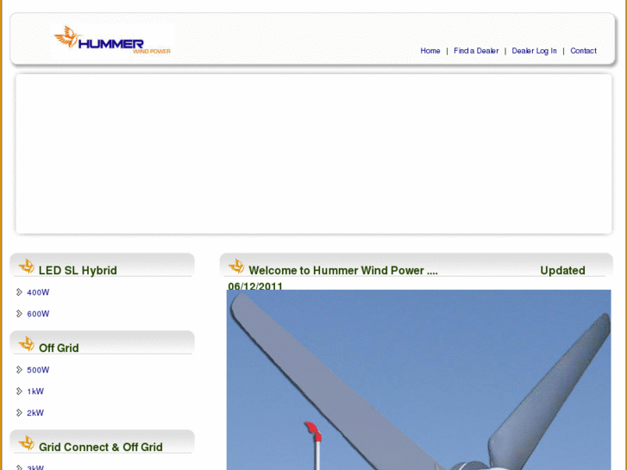
Task: Go to the Dealer Log In page
Action: 534,51
